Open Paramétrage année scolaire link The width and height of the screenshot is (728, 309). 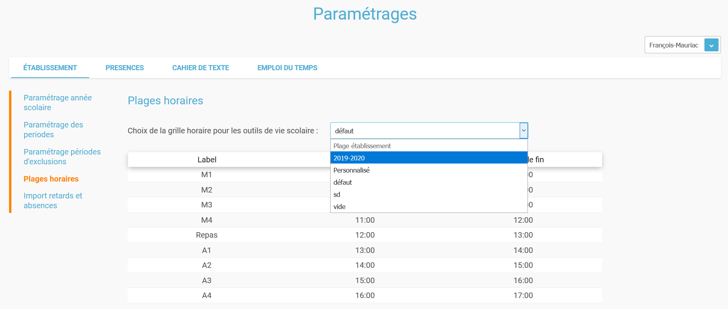[x=57, y=102]
